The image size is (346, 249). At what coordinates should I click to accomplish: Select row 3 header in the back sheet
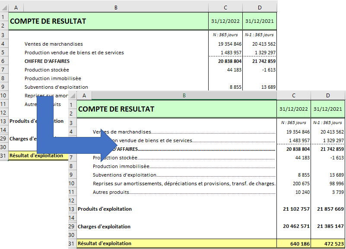(3, 35)
